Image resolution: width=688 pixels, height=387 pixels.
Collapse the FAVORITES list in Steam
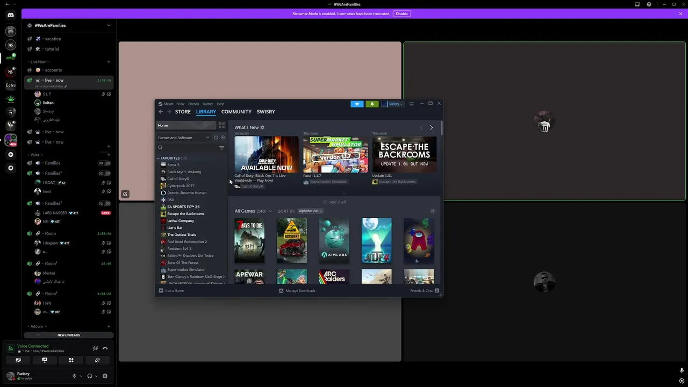pyautogui.click(x=159, y=158)
